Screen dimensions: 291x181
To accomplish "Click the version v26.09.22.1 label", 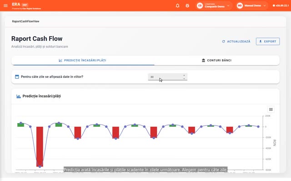I will [281, 5].
